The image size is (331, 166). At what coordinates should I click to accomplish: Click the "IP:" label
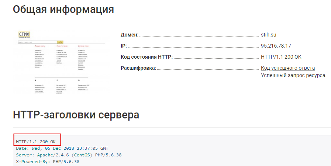[x=124, y=46]
